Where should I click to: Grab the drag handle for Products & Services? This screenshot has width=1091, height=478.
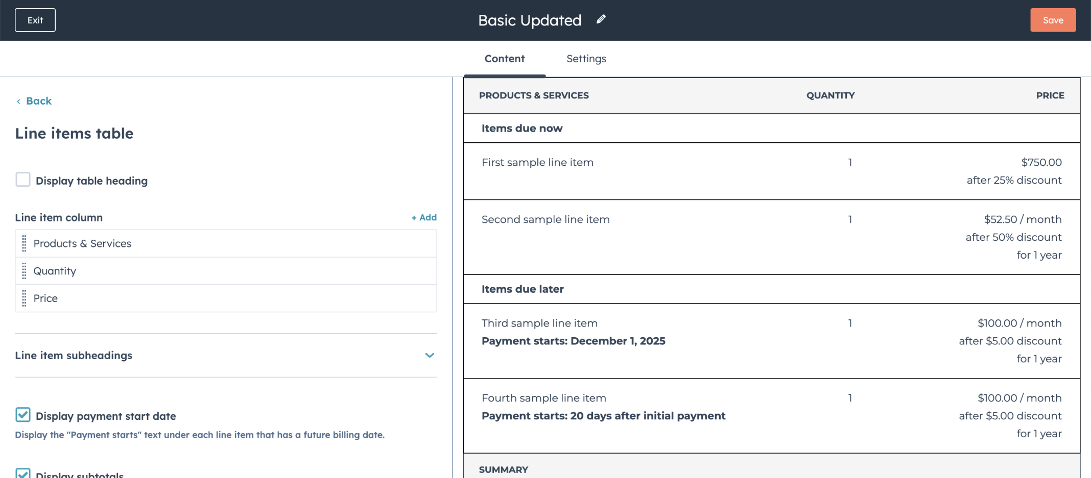click(24, 243)
